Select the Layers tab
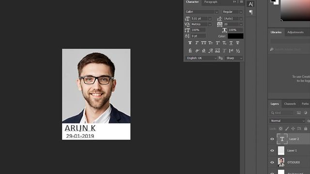Viewport: 310px width, 174px height. (x=275, y=103)
